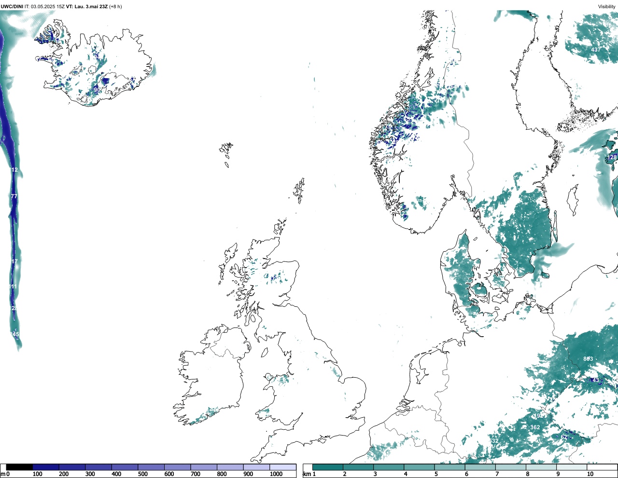
Task: Click the '200' tick label in metre legend
Action: click(x=64, y=474)
